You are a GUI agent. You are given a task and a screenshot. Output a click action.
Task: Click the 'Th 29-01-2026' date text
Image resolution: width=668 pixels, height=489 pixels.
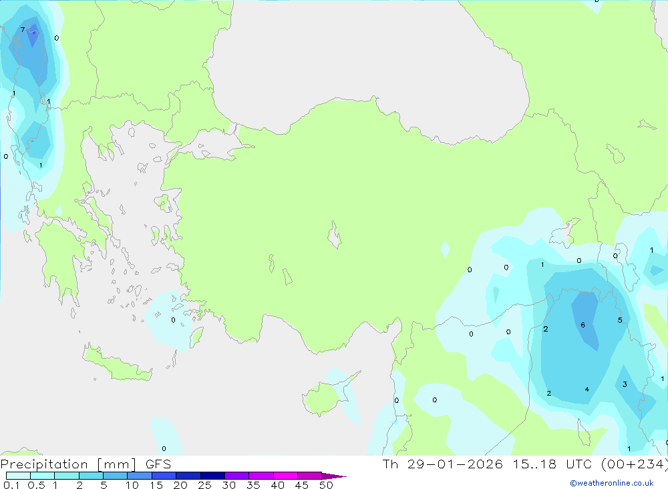click(x=442, y=464)
